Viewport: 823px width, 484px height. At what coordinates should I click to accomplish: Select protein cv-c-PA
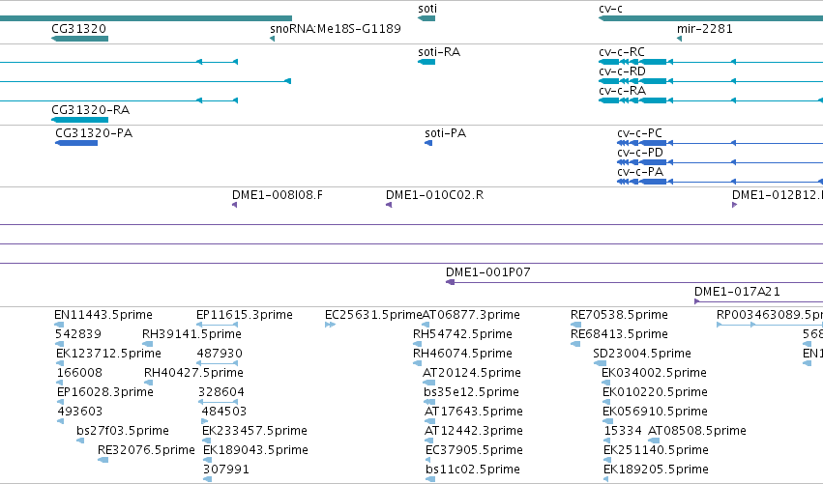[720, 182]
